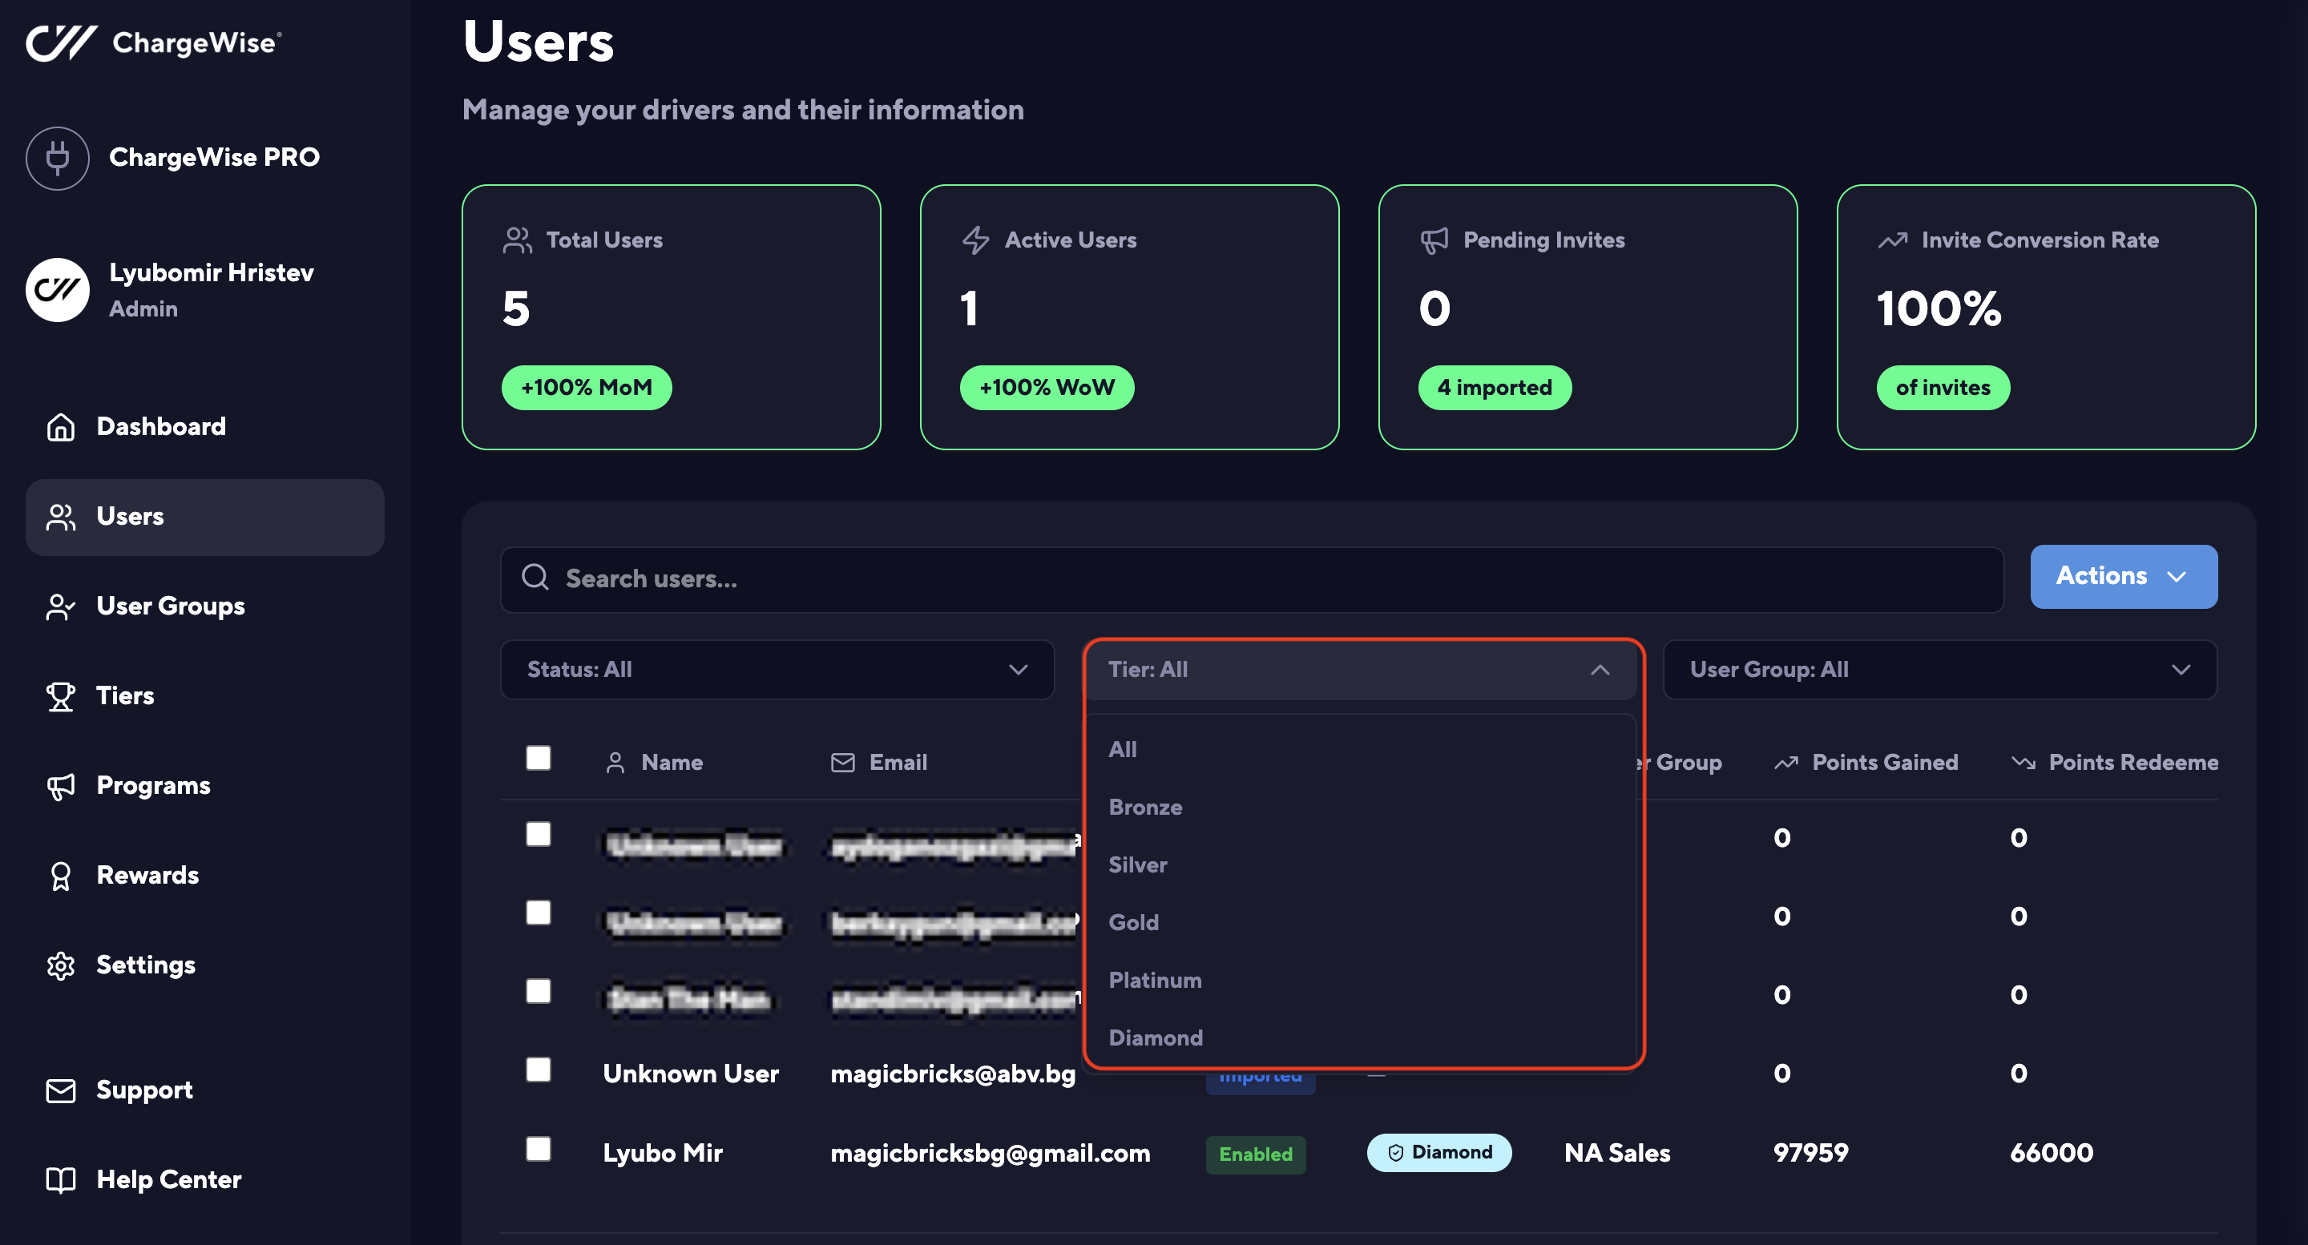Select the magicbricks@abv.bg user checkbox
The width and height of the screenshot is (2308, 1245).
tap(539, 1070)
